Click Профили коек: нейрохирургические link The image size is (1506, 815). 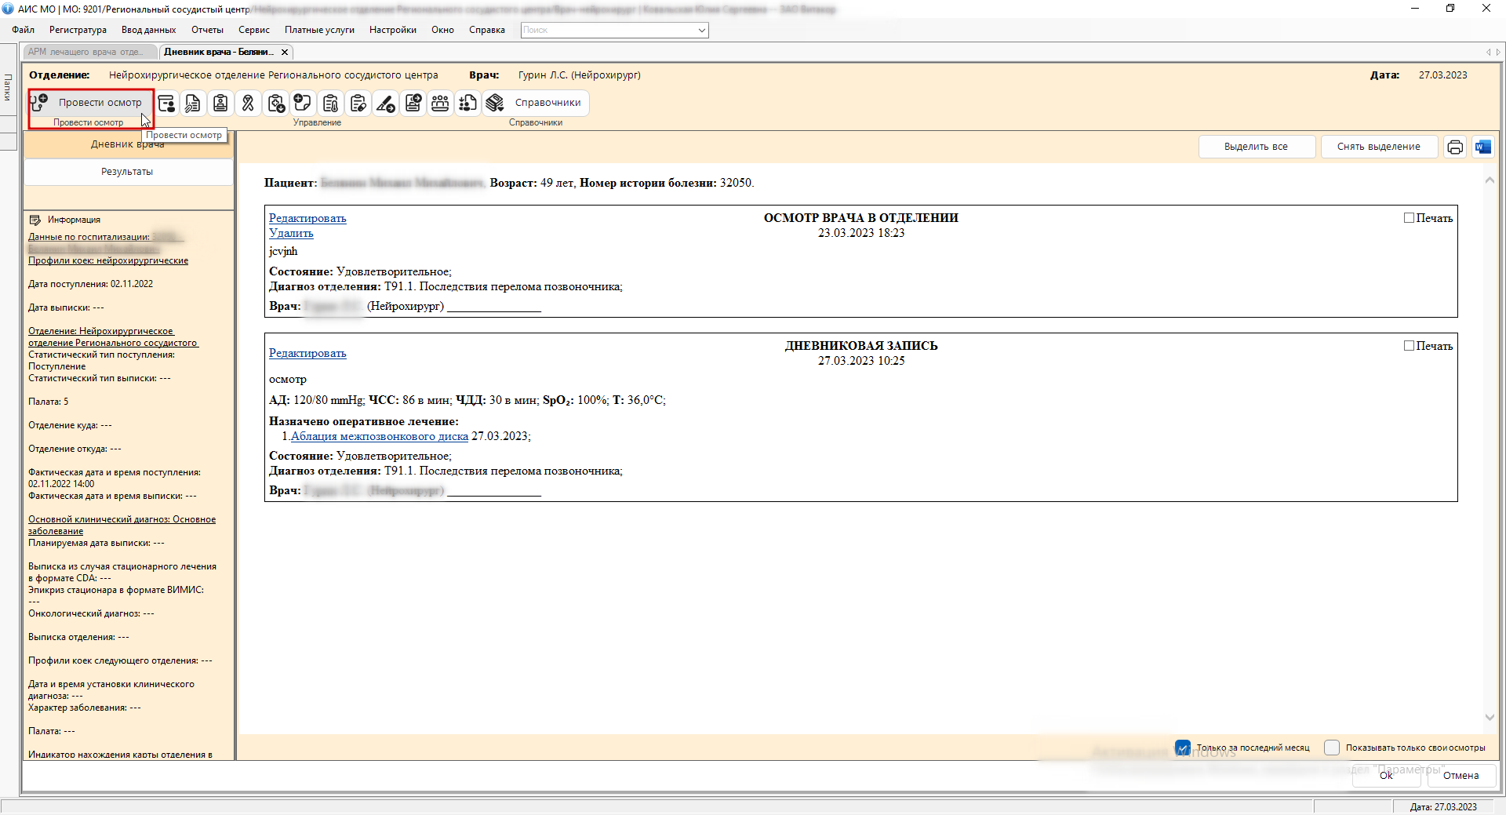[x=108, y=260]
